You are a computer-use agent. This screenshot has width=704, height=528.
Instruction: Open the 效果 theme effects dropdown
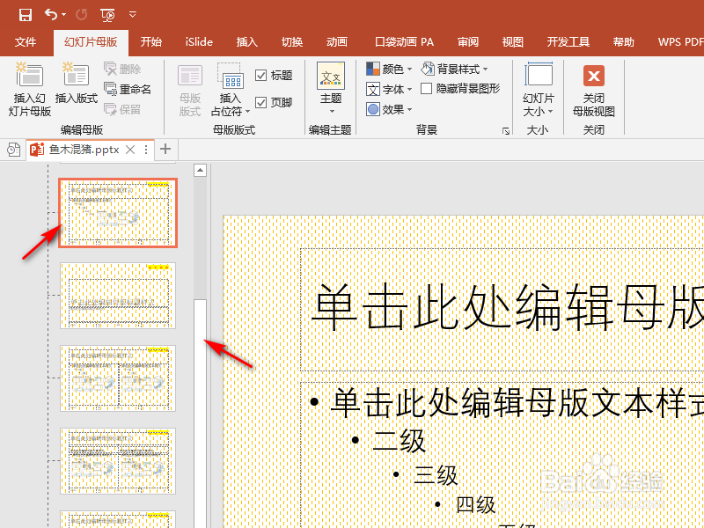tap(389, 109)
